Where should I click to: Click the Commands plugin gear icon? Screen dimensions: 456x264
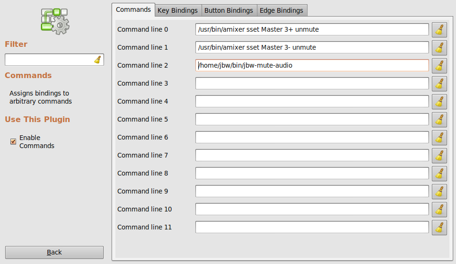(54, 21)
